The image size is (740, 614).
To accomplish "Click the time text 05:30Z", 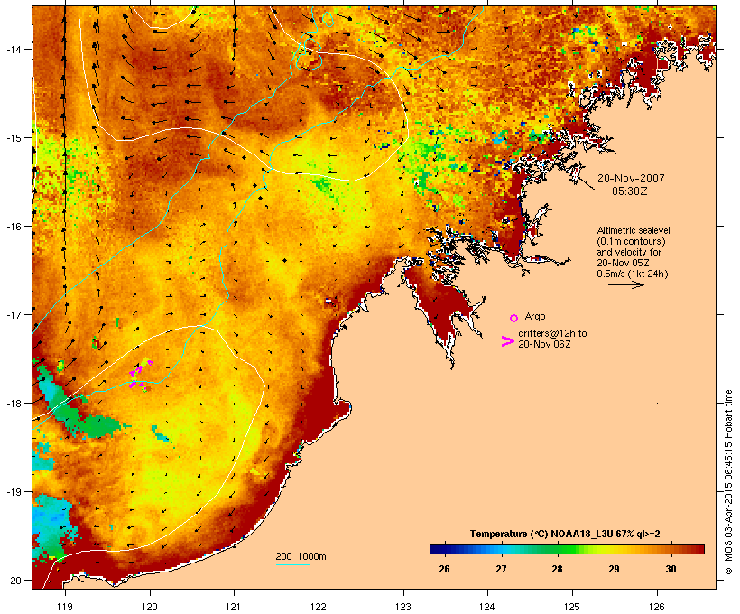I will (630, 191).
